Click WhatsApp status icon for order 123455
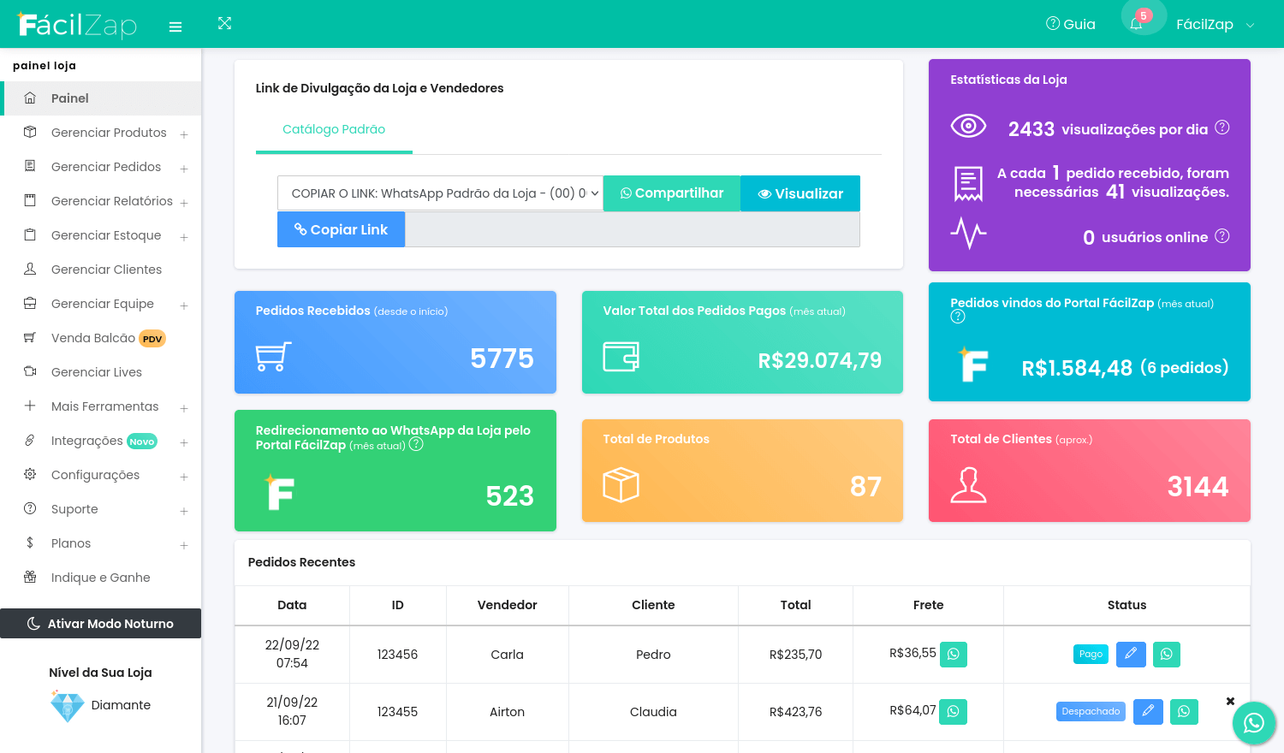 pyautogui.click(x=1184, y=712)
